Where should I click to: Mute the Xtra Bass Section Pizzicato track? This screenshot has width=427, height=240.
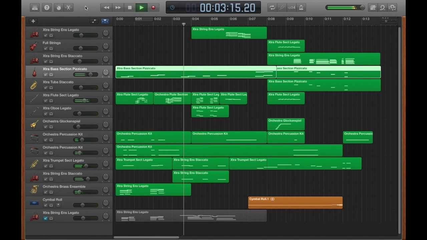tap(46, 75)
